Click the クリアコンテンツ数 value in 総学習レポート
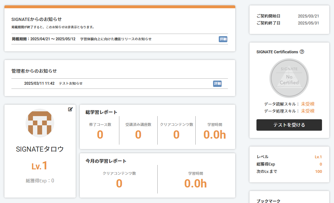The height and width of the screenshot is (203, 334). tap(176, 135)
